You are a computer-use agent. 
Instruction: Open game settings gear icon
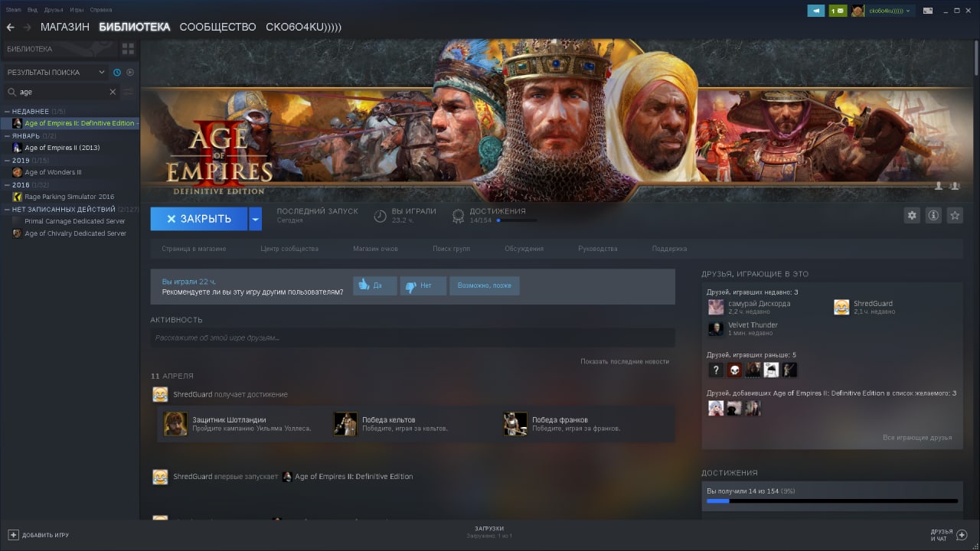[x=912, y=216]
